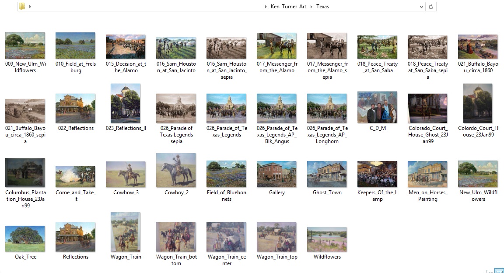Click the 017_Messenger_from_the_Alamo_sepia file name

327,70
